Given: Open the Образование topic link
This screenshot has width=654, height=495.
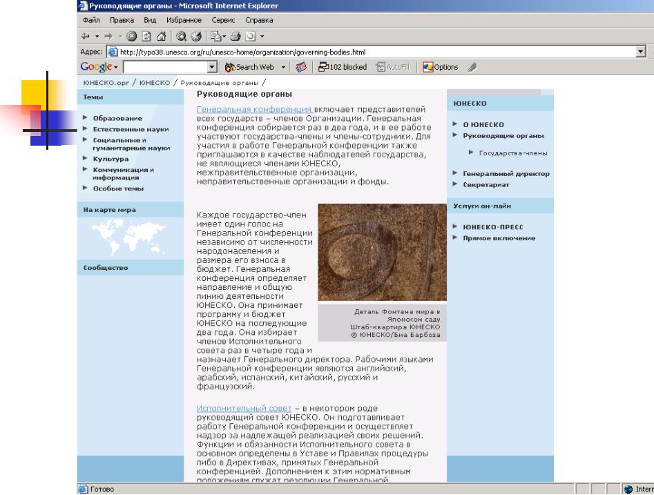Looking at the screenshot, I should (117, 118).
